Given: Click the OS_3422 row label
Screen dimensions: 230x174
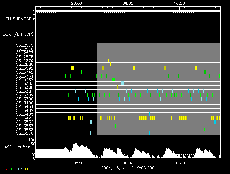Looking at the screenshot, I should pyautogui.click(x=25, y=118).
